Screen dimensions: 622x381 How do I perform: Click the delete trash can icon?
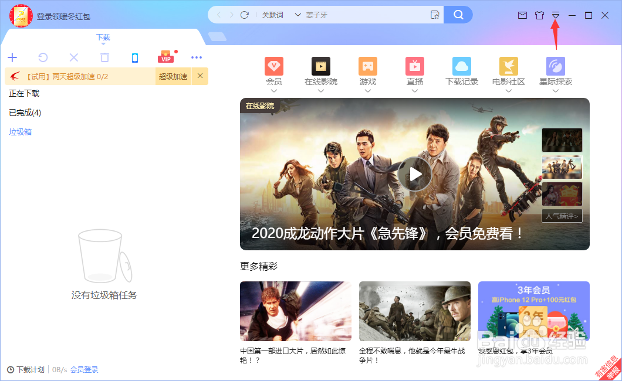[x=104, y=57]
